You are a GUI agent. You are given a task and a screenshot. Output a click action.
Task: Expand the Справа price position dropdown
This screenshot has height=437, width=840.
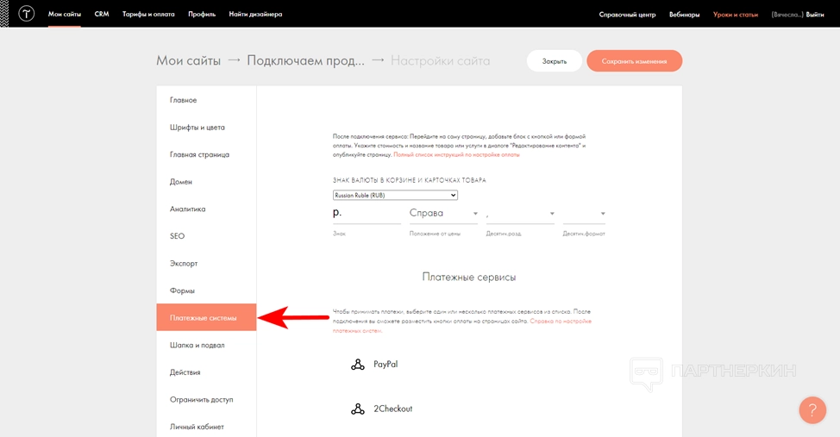click(x=443, y=214)
